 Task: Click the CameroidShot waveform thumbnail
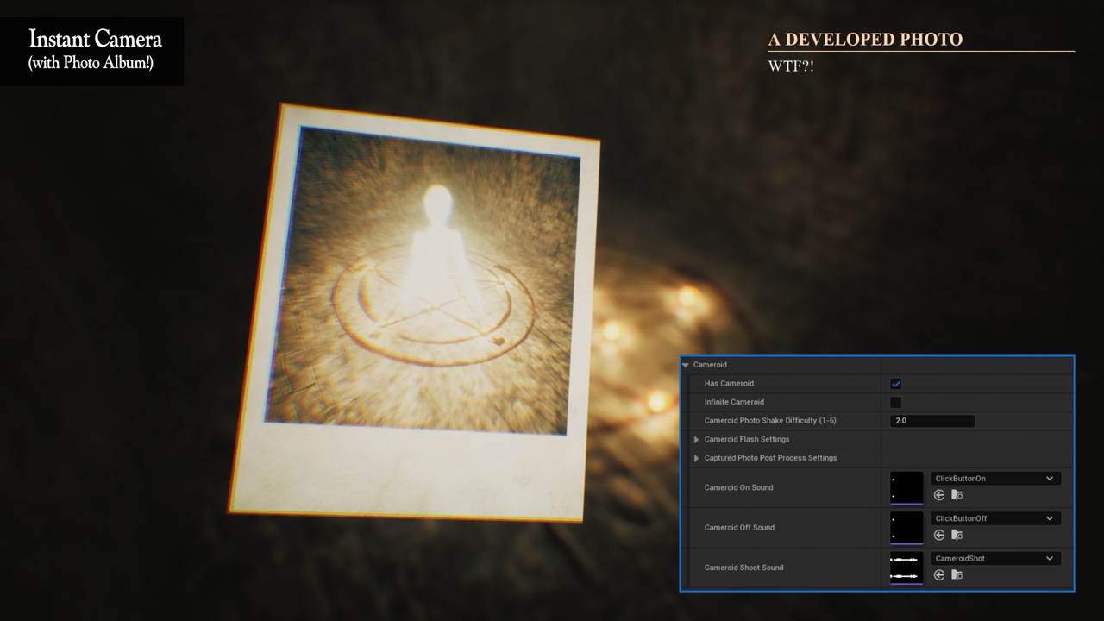click(x=906, y=568)
